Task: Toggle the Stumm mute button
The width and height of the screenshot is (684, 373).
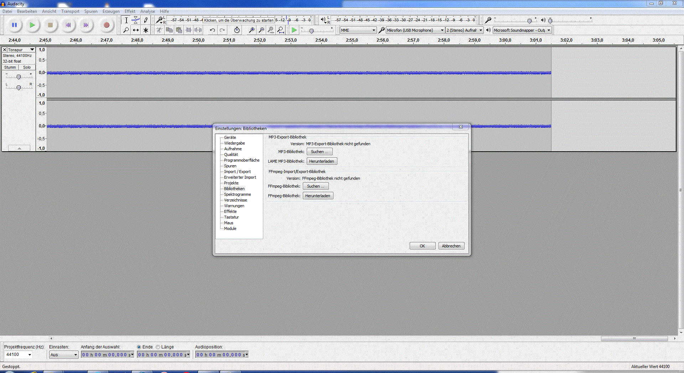Action: point(10,67)
